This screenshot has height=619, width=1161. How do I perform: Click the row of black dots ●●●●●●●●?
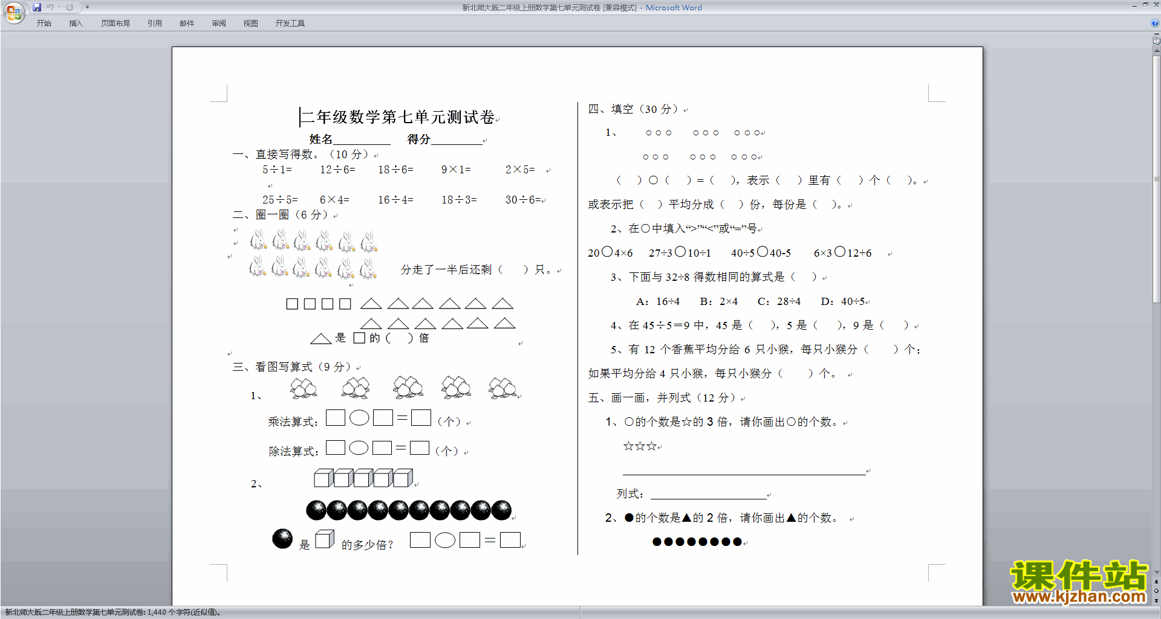click(x=697, y=542)
